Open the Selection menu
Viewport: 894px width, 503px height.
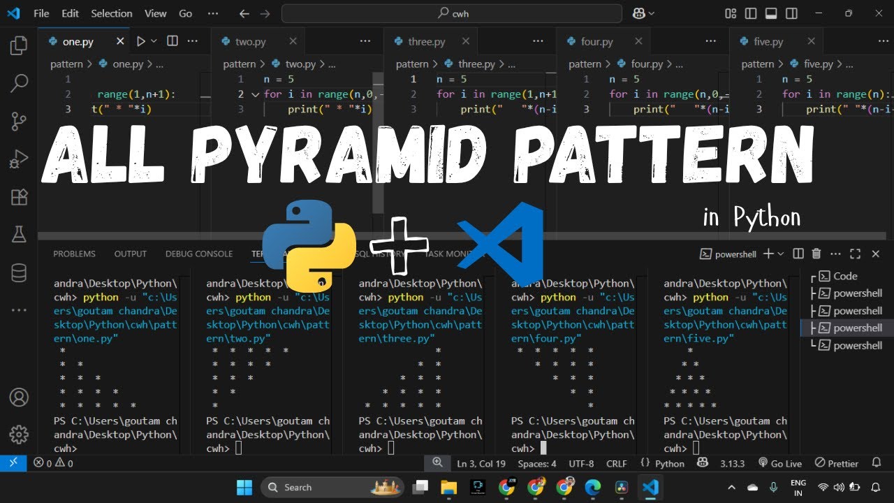click(x=112, y=13)
